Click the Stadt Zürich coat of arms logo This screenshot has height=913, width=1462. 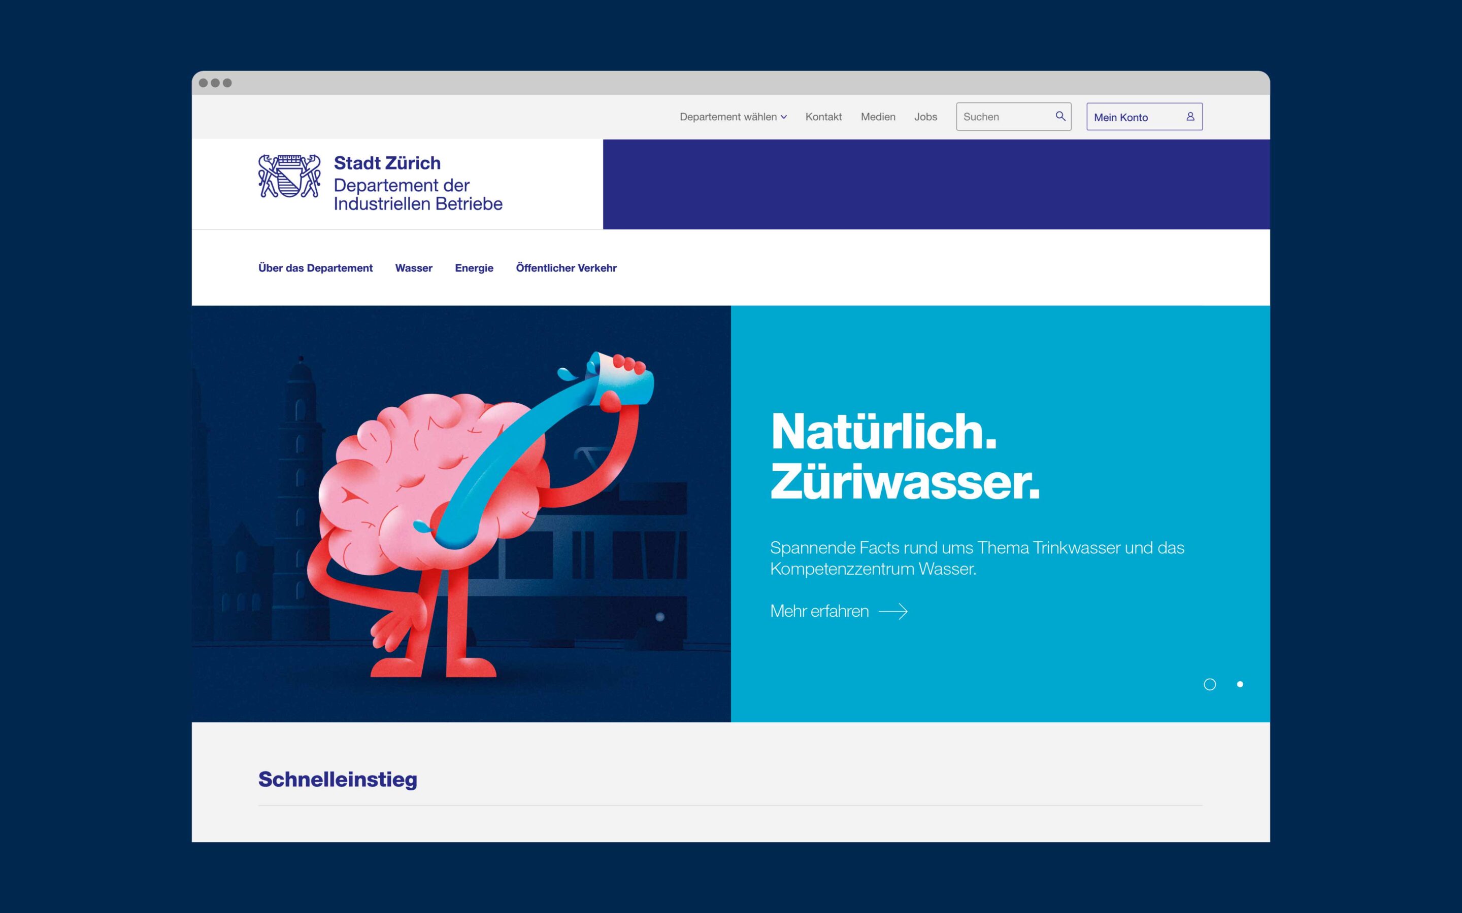[x=289, y=177]
